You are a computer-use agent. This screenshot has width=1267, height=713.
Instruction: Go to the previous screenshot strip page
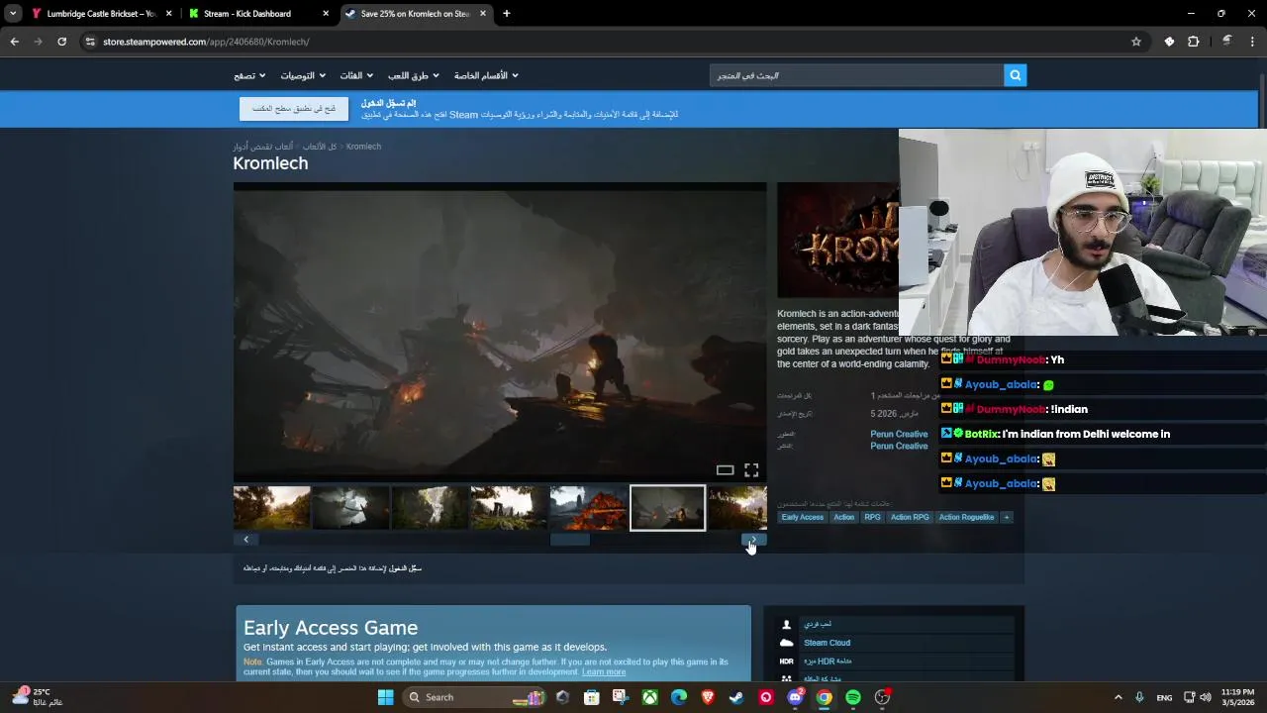[x=245, y=540]
